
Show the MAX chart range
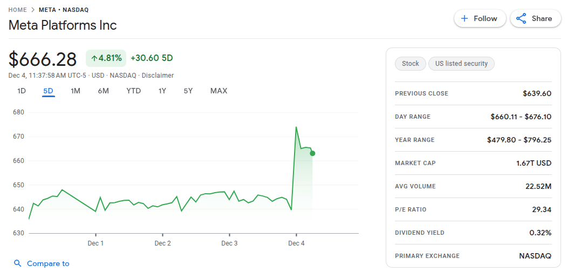218,91
